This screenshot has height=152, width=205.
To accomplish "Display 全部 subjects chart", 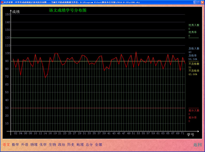I will [x=98, y=145].
